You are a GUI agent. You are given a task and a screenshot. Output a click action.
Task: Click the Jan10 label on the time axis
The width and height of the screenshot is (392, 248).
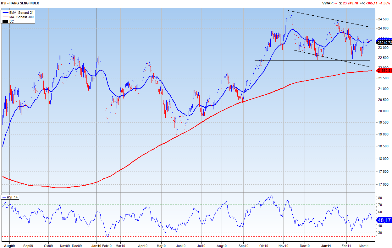tap(96, 245)
